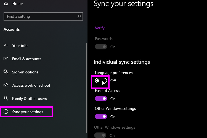Click the Access work or school briefcase icon

pyautogui.click(x=6, y=85)
